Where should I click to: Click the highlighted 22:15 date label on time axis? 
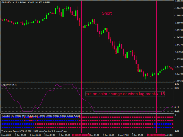[156, 135]
